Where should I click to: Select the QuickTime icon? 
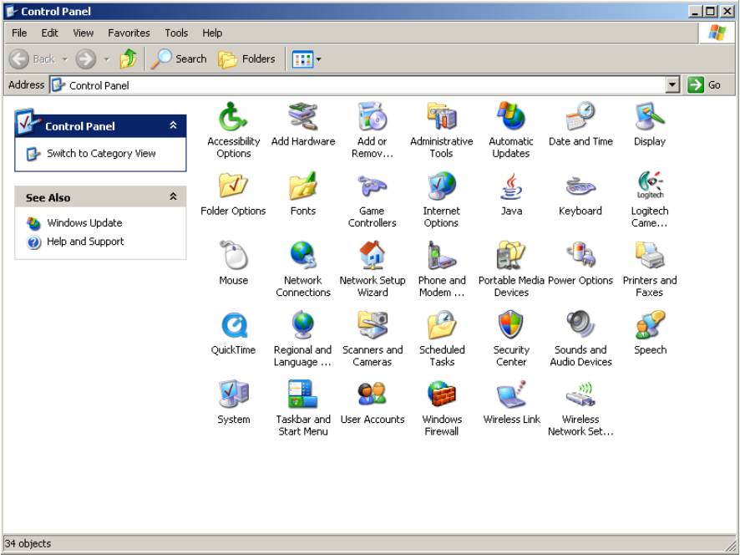click(x=233, y=333)
